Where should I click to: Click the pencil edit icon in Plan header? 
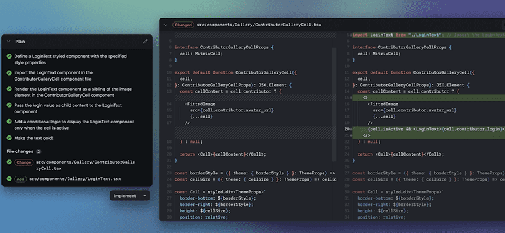click(145, 42)
